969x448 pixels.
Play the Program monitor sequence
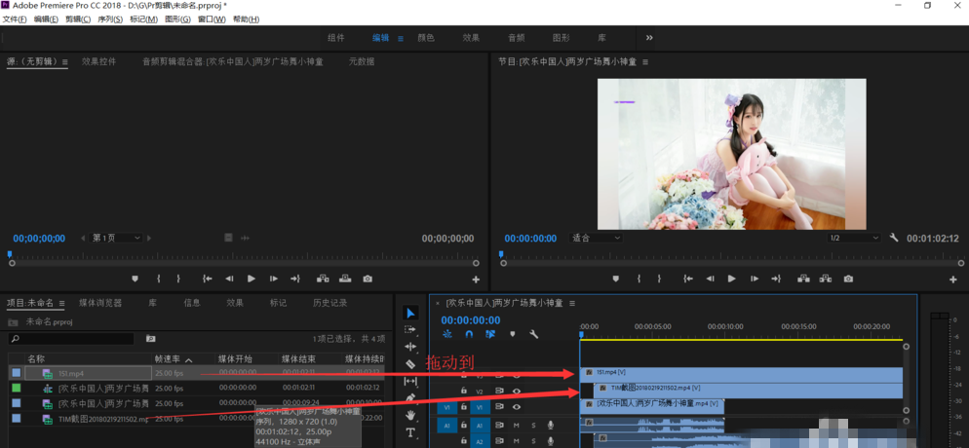(x=732, y=279)
